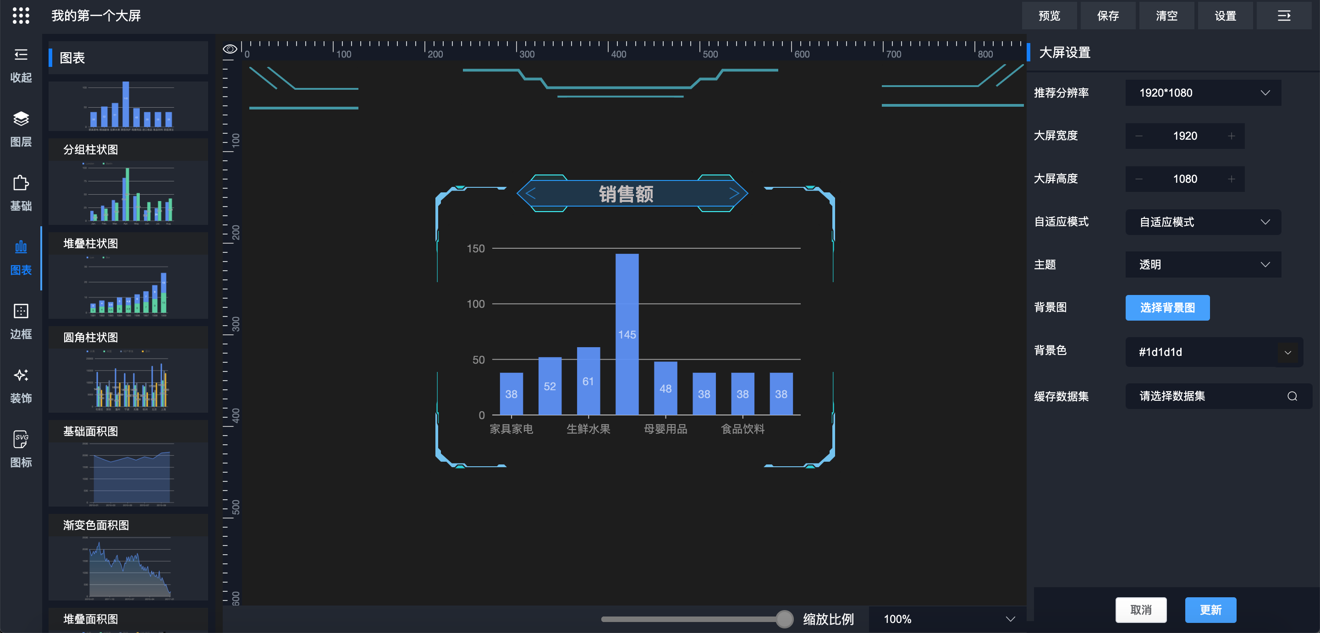Screen dimensions: 1320x633
Task: Click the 更新 update button
Action: coord(1210,610)
